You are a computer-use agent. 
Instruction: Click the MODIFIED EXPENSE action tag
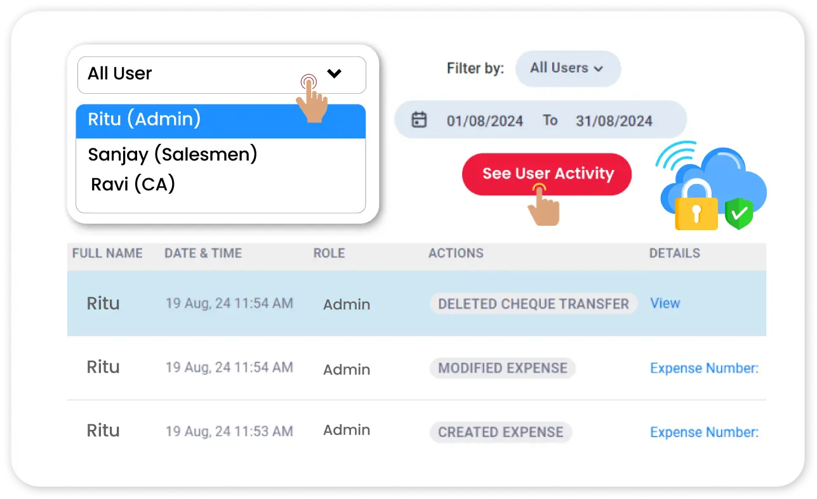pyautogui.click(x=502, y=368)
